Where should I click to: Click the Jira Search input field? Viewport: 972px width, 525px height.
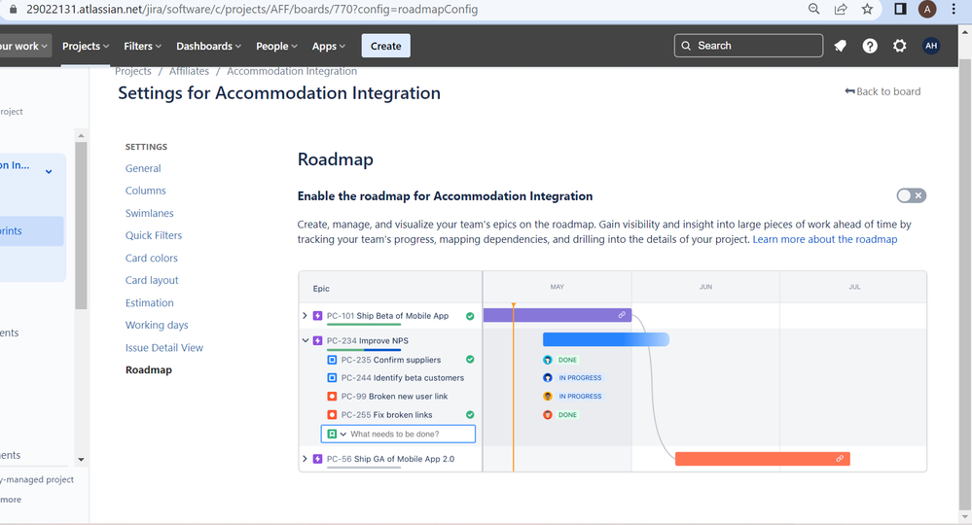click(x=749, y=46)
